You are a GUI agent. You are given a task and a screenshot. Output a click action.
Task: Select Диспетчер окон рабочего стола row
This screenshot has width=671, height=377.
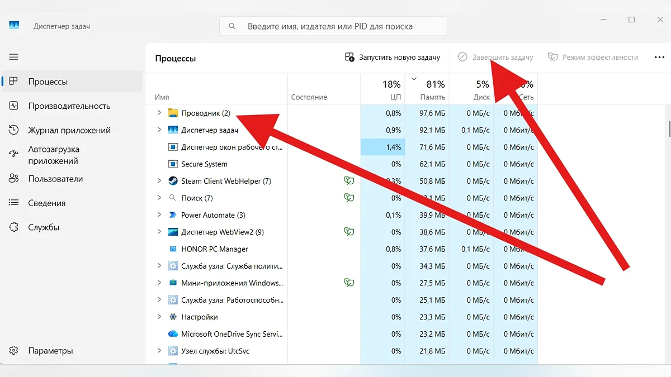pos(341,147)
